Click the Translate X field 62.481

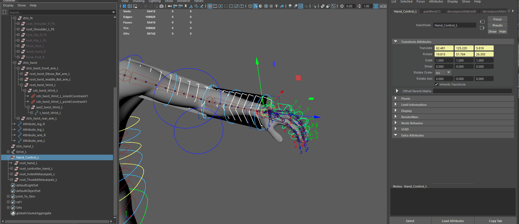point(444,48)
